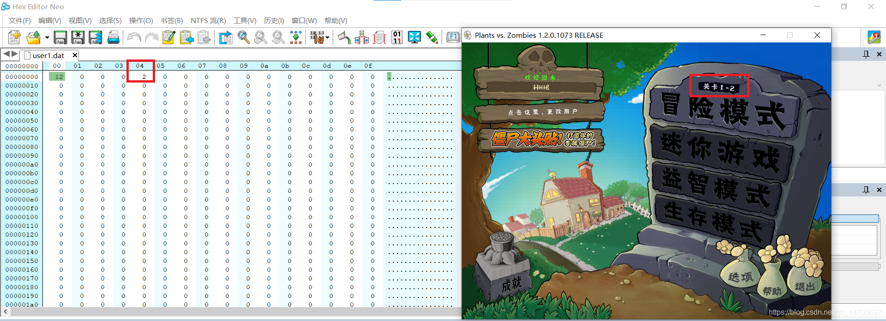Select the hex cell with value 12
The width and height of the screenshot is (886, 321).
point(57,77)
